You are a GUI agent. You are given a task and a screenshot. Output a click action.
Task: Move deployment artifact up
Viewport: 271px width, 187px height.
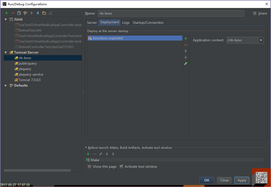[185, 51]
